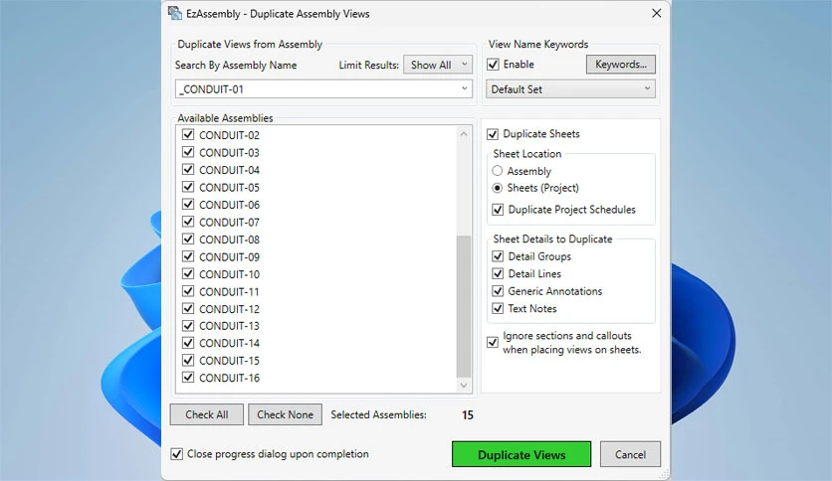Uncheck the CONDUIT-09 assembly checkbox
832x481 pixels.
pyautogui.click(x=188, y=256)
